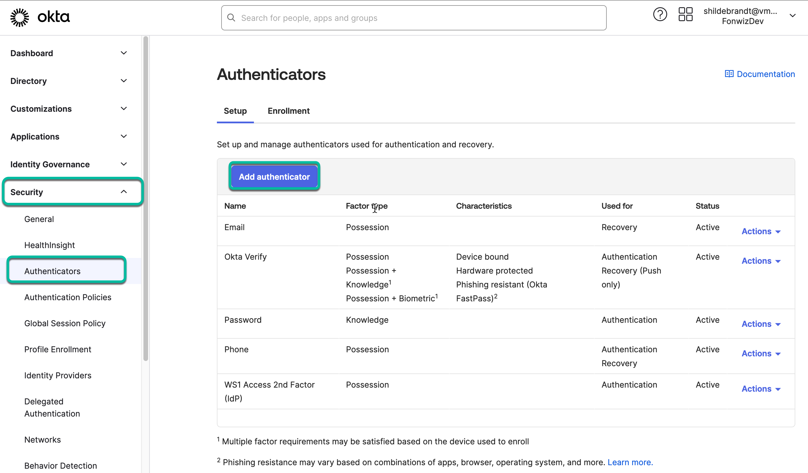Open the Learn more link
Viewport: 808px width, 473px height.
(x=630, y=462)
